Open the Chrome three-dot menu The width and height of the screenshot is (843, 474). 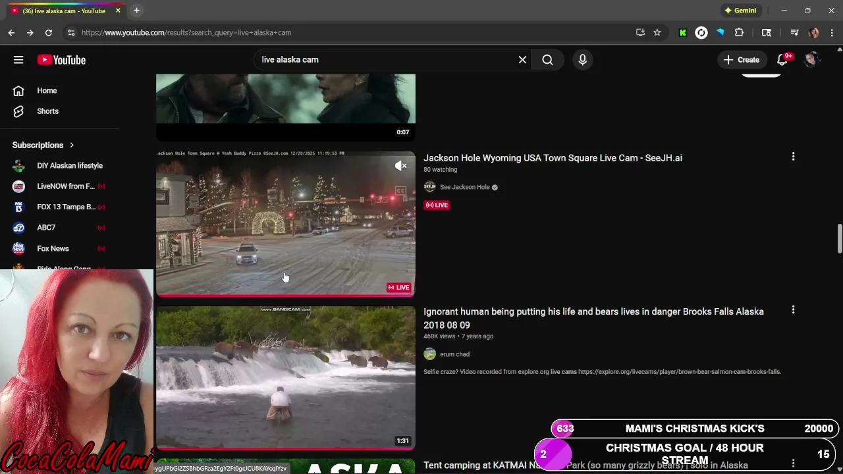(x=832, y=32)
